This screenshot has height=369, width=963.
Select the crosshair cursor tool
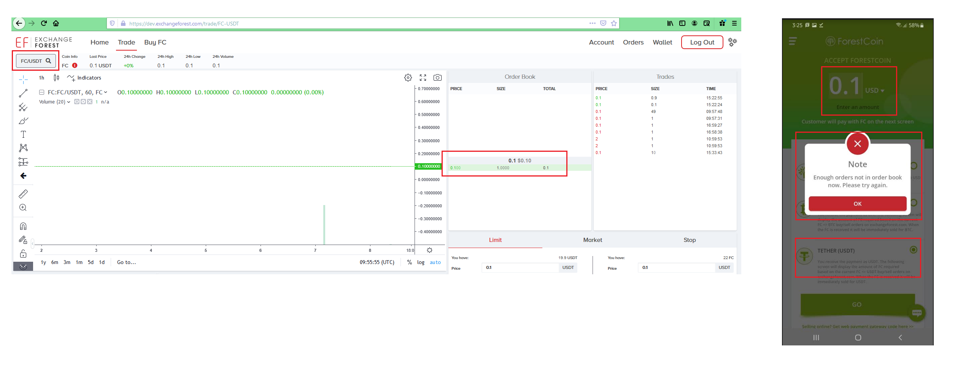23,80
